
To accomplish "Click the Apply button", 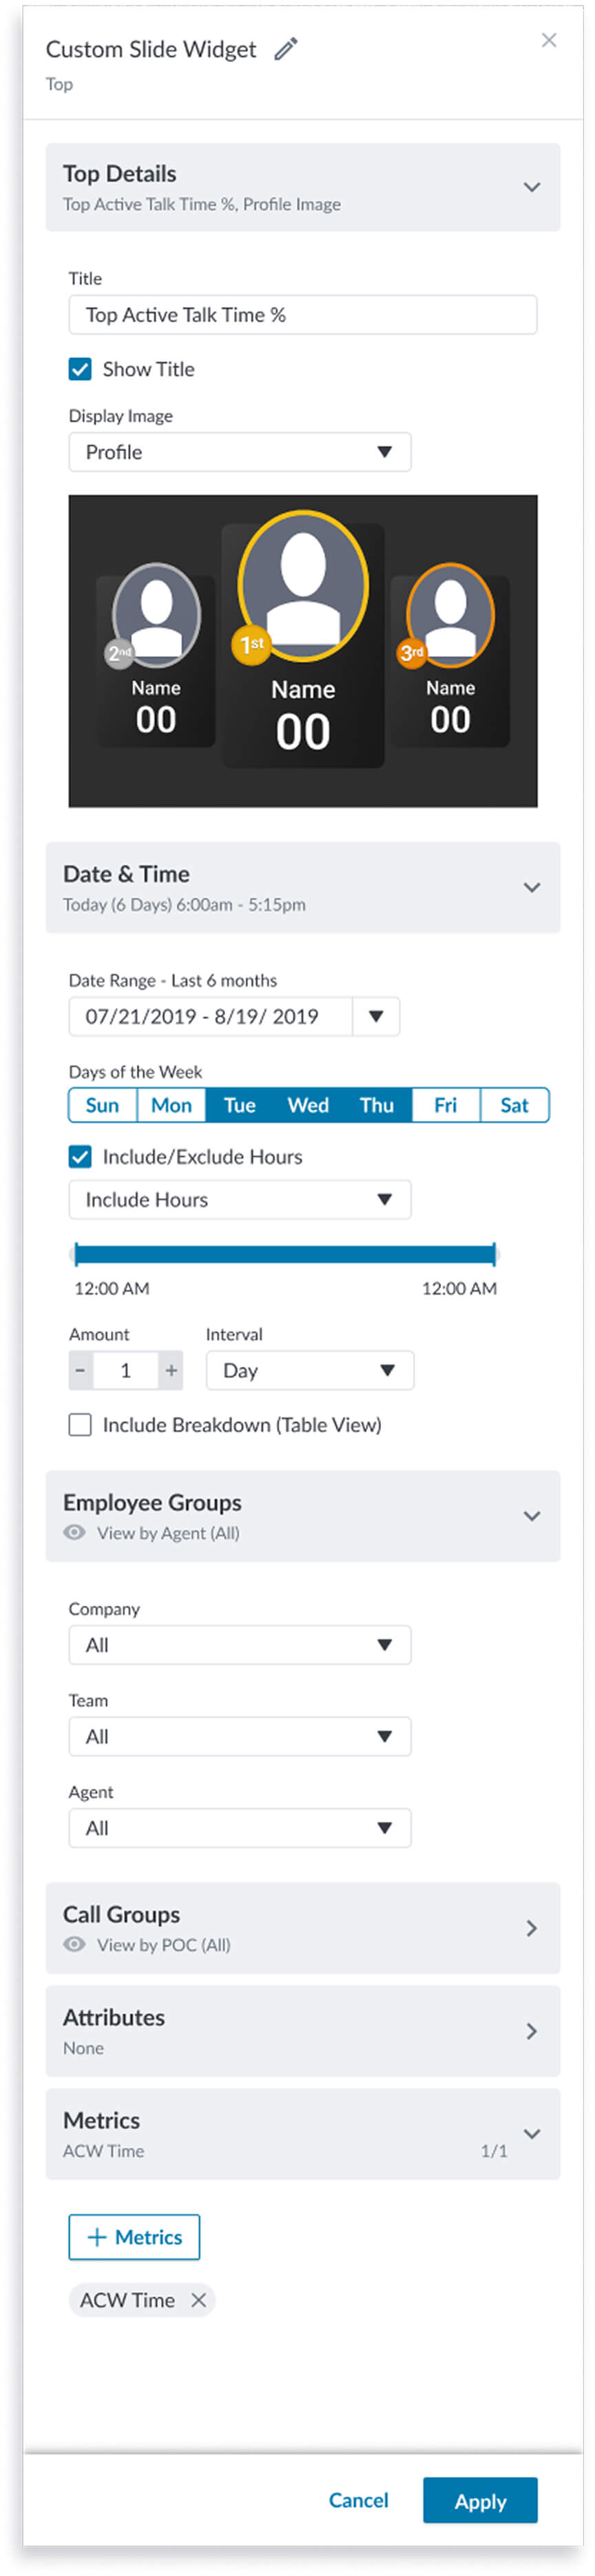I will point(480,2501).
